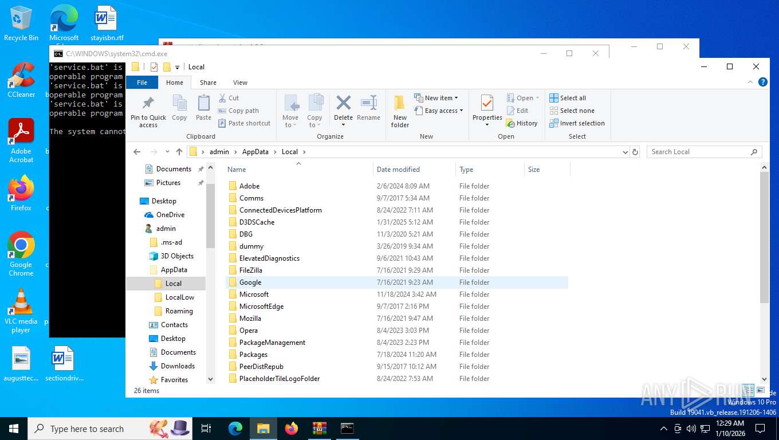Go up one level with Up arrow
The height and width of the screenshot is (440, 779).
[179, 152]
